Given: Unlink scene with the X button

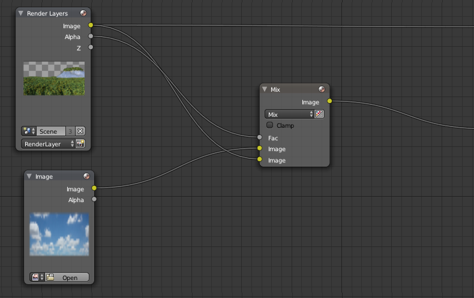Looking at the screenshot, I should (80, 131).
